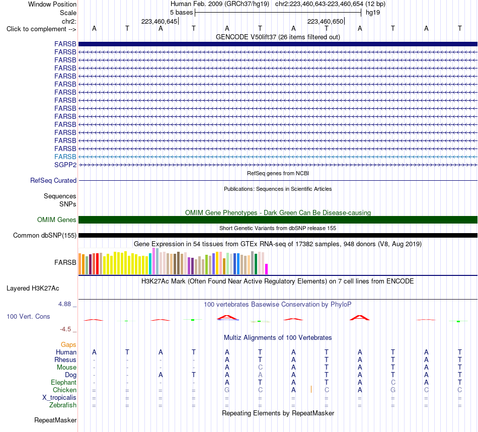Click the C base in the Elephant row

pos(393,382)
